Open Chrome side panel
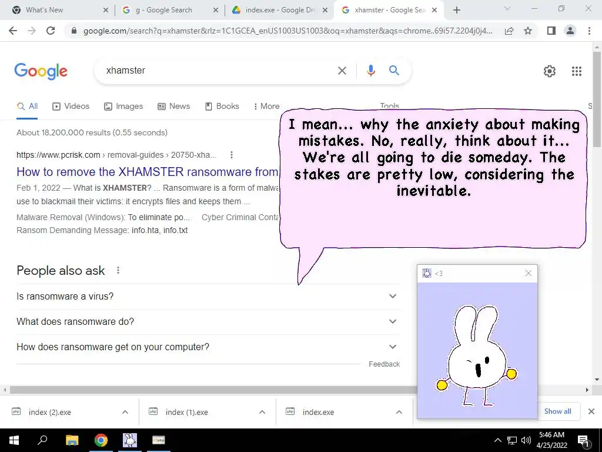 [x=551, y=31]
